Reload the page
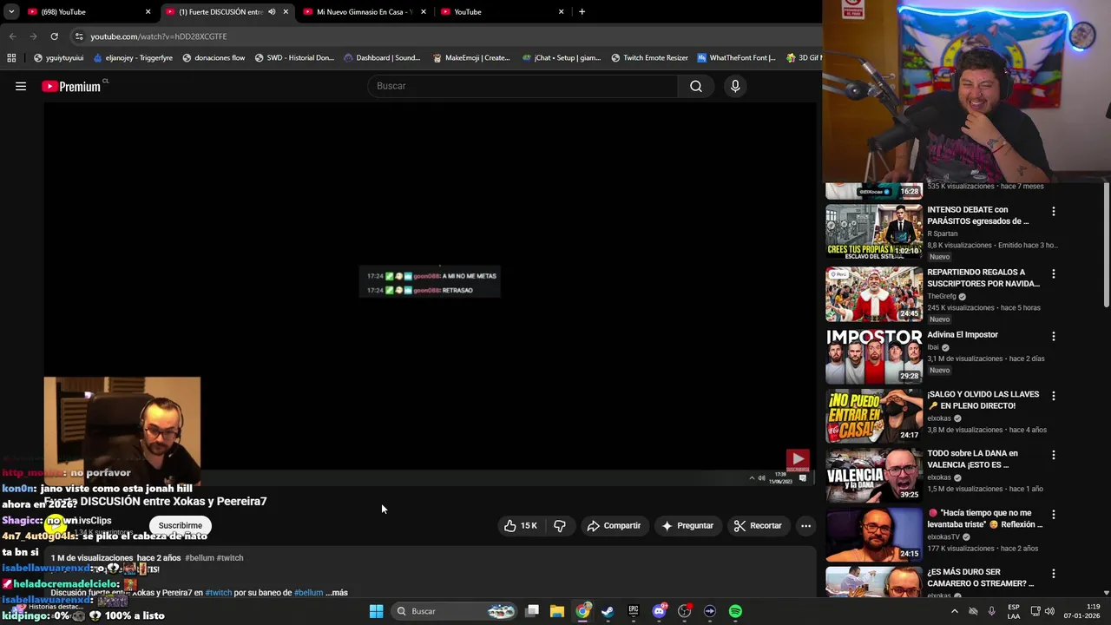 click(54, 36)
